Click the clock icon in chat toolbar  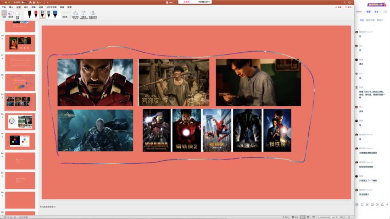pyautogui.click(x=377, y=205)
